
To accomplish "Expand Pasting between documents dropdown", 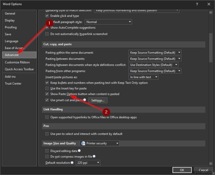I will [x=155, y=59].
